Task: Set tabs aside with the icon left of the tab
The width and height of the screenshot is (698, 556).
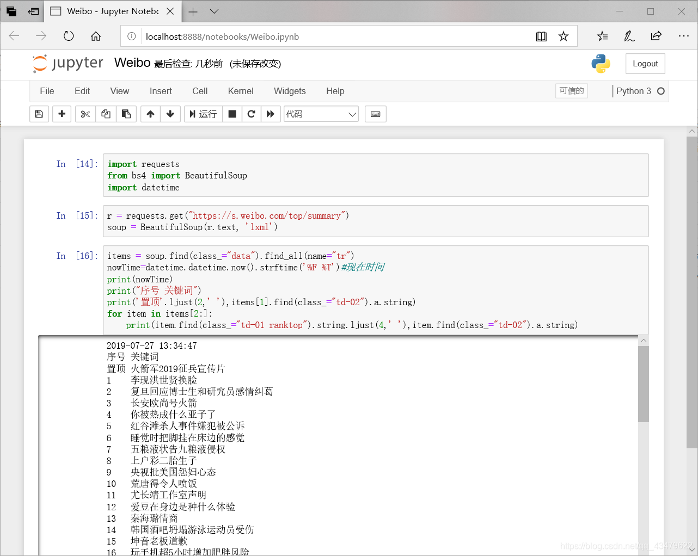Action: click(33, 11)
